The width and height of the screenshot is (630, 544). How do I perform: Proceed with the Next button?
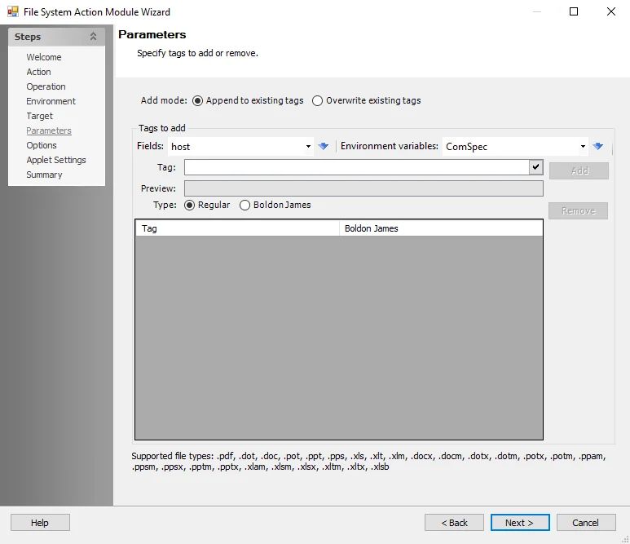(x=520, y=522)
